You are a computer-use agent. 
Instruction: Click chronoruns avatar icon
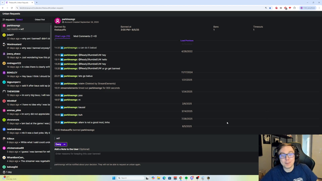pyautogui.click(x=4, y=120)
